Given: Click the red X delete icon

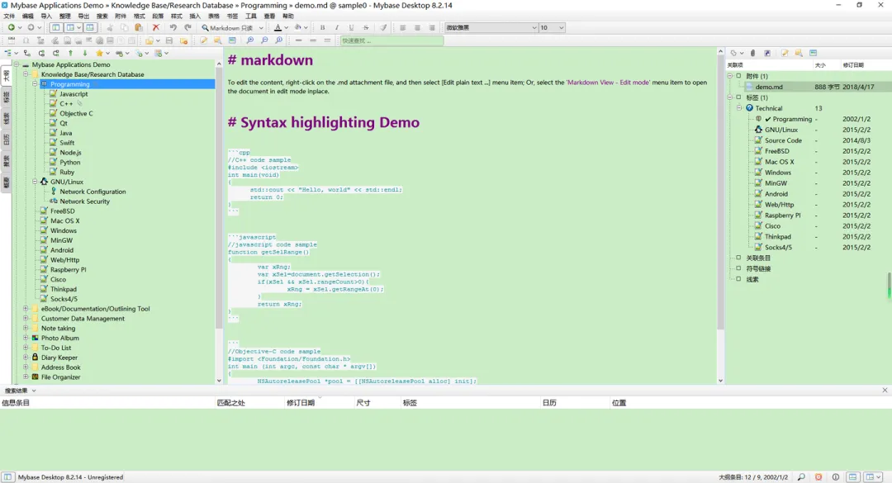Looking at the screenshot, I should 156,27.
